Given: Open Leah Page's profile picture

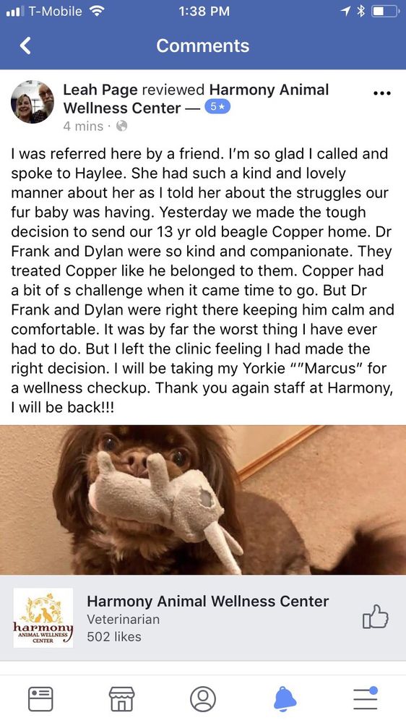Looking at the screenshot, I should point(33,102).
